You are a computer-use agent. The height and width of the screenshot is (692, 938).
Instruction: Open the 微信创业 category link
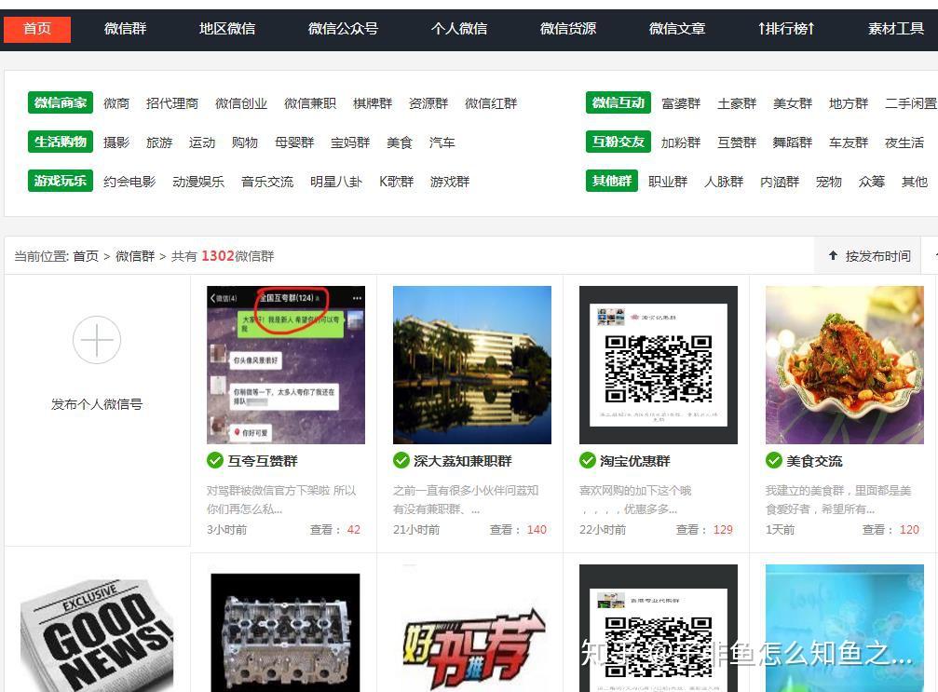[x=241, y=103]
